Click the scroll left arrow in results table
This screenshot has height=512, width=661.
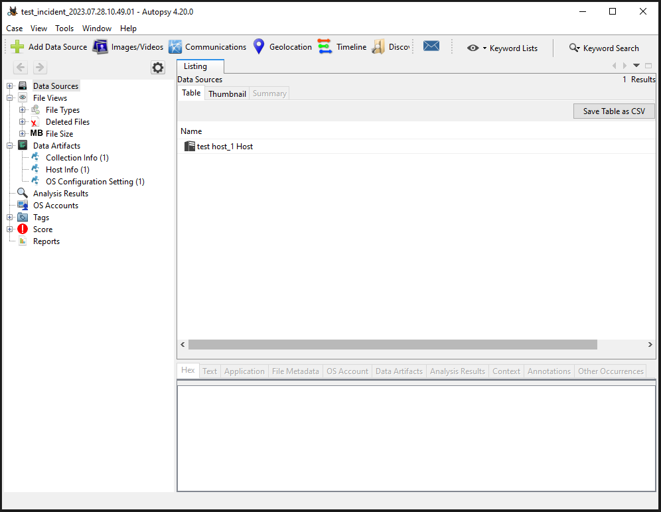(183, 345)
